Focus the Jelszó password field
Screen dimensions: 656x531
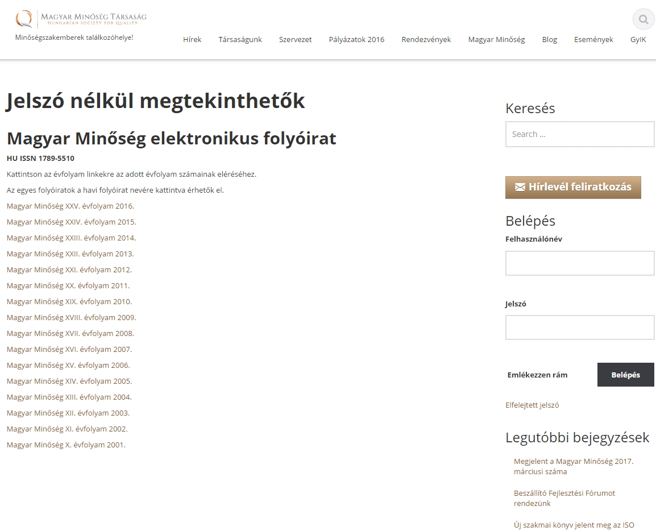click(x=580, y=327)
